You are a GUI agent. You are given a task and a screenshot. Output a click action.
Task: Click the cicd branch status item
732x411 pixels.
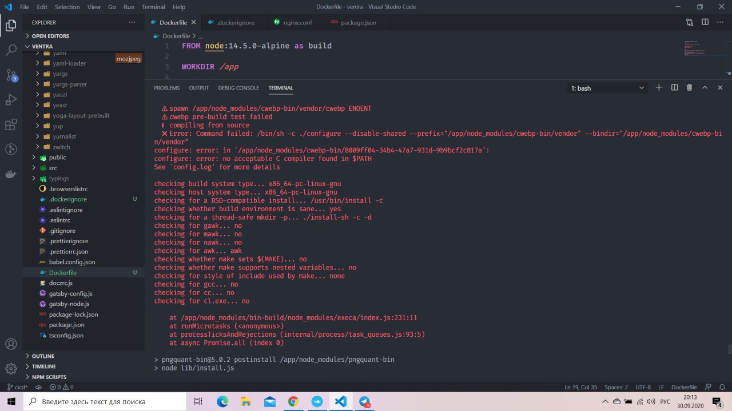(17, 387)
